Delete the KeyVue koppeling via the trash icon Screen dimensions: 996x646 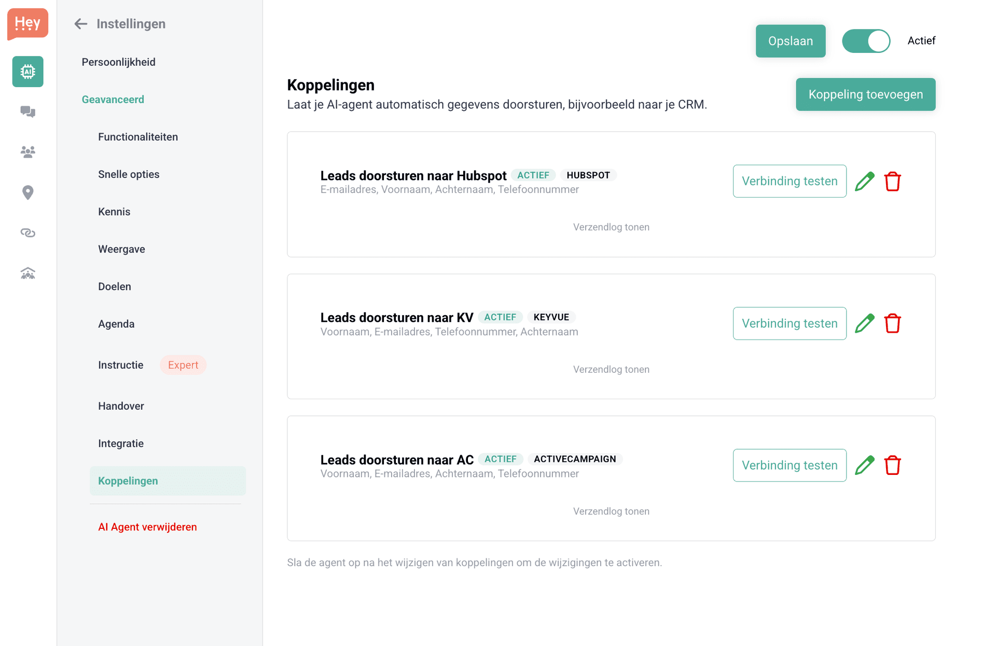(893, 323)
